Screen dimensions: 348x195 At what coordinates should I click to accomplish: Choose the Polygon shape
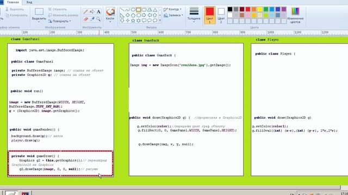click(x=150, y=10)
